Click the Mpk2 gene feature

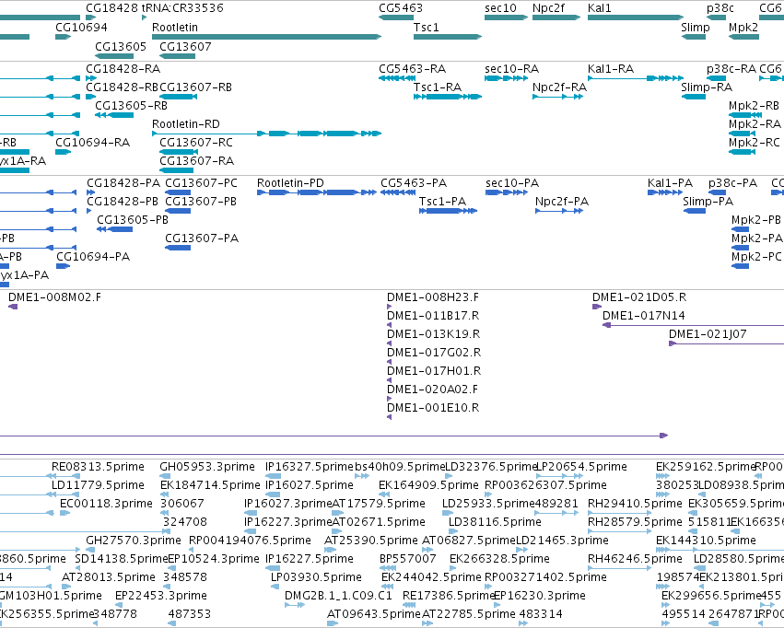click(x=744, y=37)
